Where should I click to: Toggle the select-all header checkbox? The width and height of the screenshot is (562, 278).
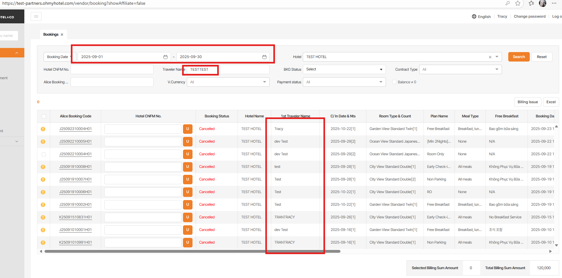tap(44, 116)
